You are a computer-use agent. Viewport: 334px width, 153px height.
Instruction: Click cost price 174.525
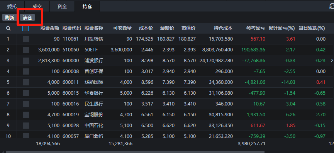145,39
